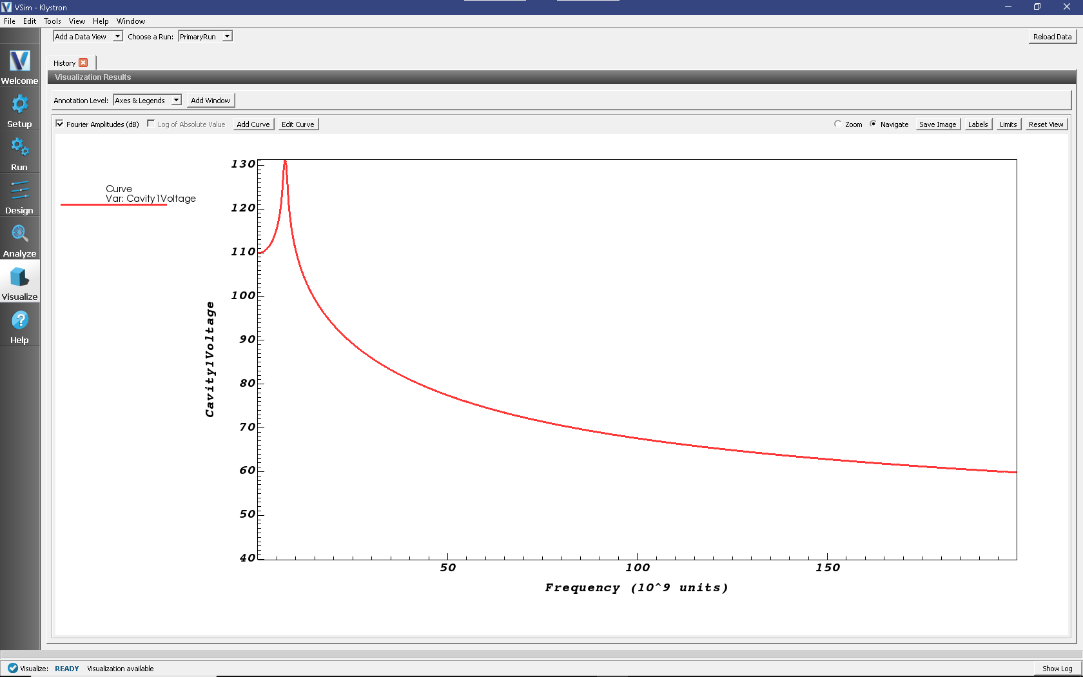Click the '100' x-axis tick label
The image size is (1083, 677).
tap(638, 567)
